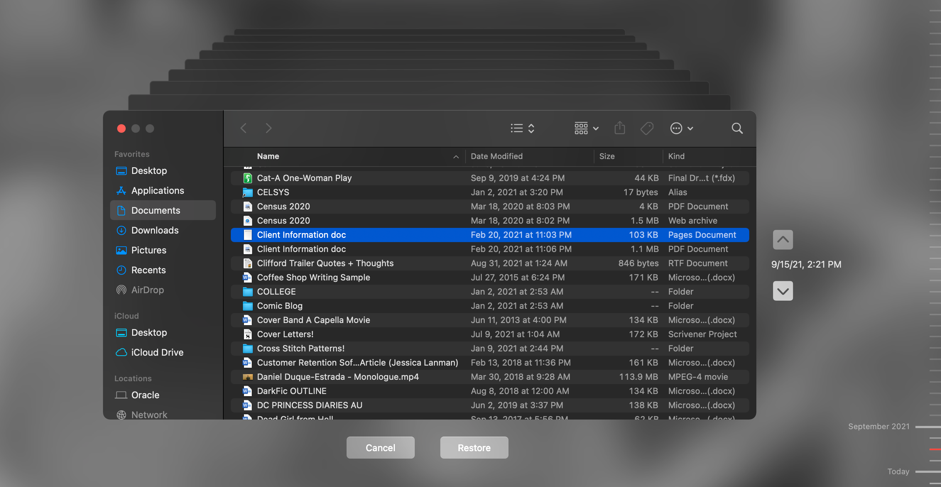Open the item grouping dropdown
The image size is (941, 487).
tap(586, 128)
